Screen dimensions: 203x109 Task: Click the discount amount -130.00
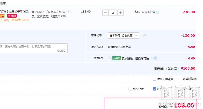188,36
